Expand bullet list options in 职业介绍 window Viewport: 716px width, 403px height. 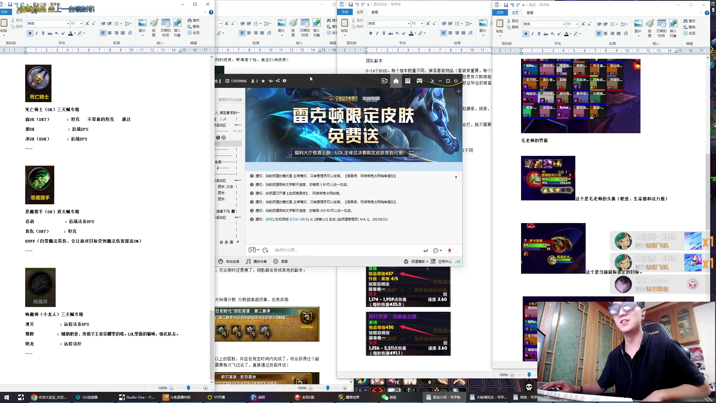coord(121,24)
